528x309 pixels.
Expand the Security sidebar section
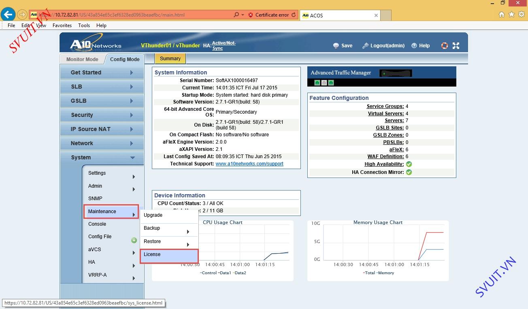pyautogui.click(x=102, y=115)
